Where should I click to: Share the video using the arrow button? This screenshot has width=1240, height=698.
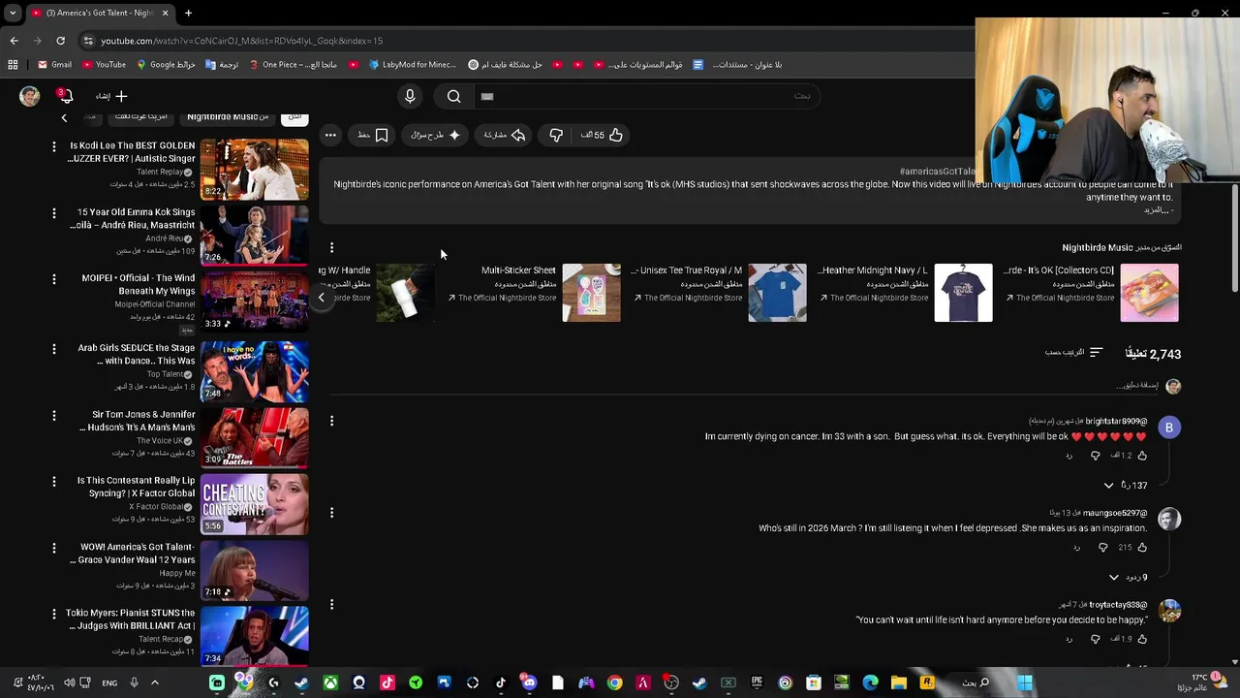[505, 135]
